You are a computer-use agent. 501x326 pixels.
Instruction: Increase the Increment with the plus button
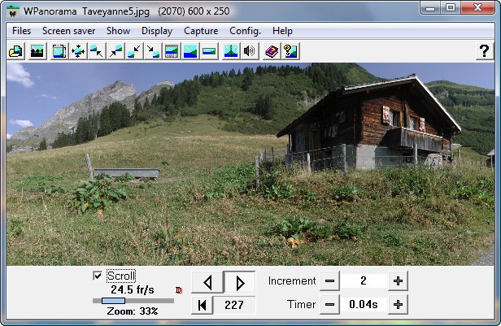click(398, 281)
